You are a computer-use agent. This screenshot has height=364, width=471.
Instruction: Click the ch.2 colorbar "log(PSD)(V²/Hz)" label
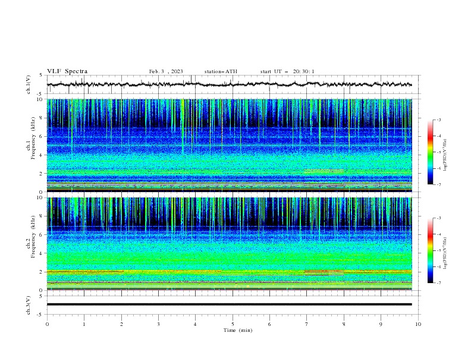[x=445, y=253]
